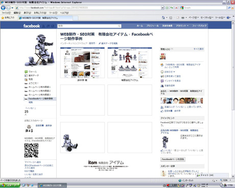Viewport: 235px width, 188px height.
Task: Select the Facebookページ制作事例 sidebar tab
Action: pos(40,99)
